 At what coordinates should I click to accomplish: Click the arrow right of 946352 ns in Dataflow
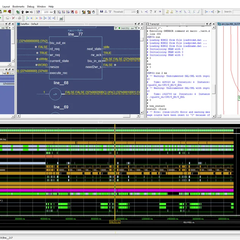click(x=139, y=28)
